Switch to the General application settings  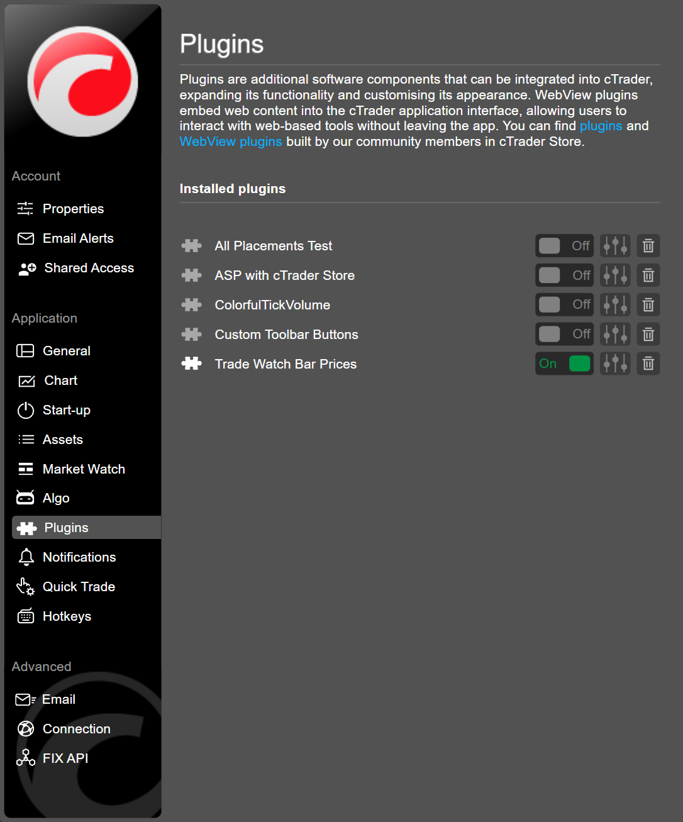coord(66,350)
